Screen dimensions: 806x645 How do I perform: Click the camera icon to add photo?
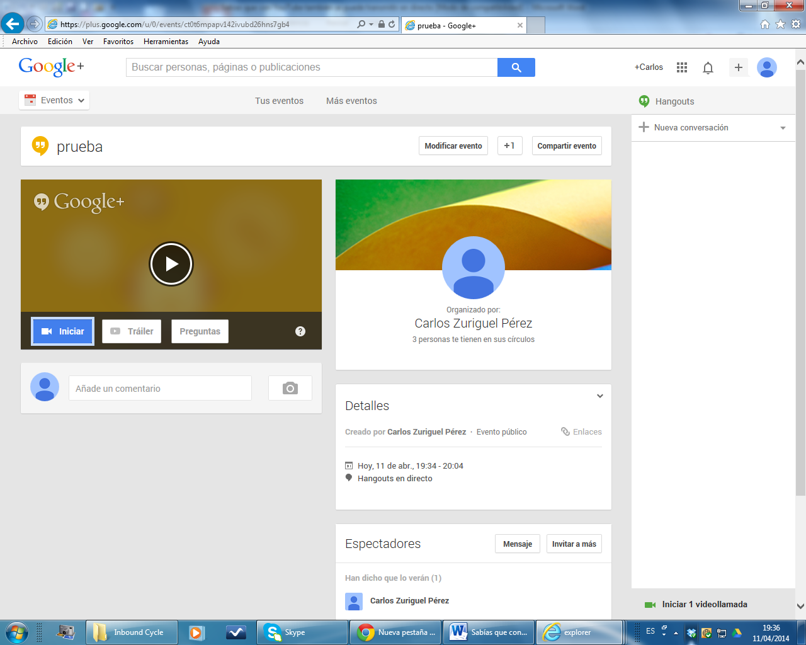290,388
